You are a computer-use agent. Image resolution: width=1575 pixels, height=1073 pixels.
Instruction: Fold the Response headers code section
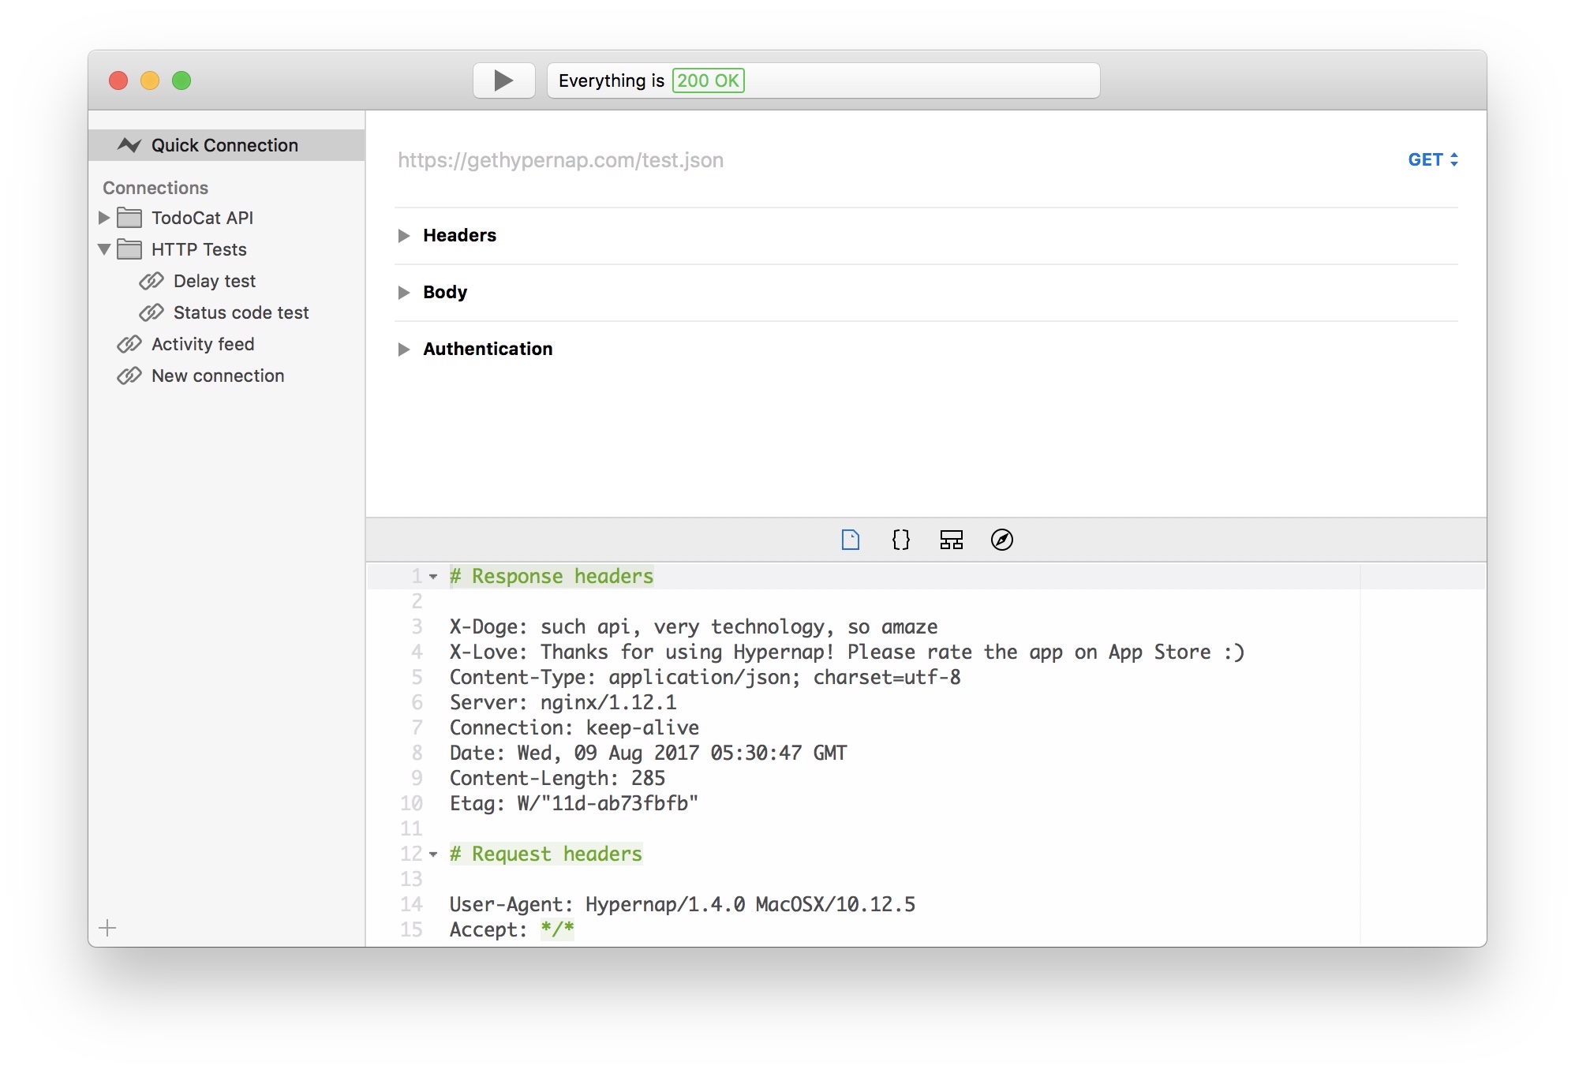click(433, 577)
